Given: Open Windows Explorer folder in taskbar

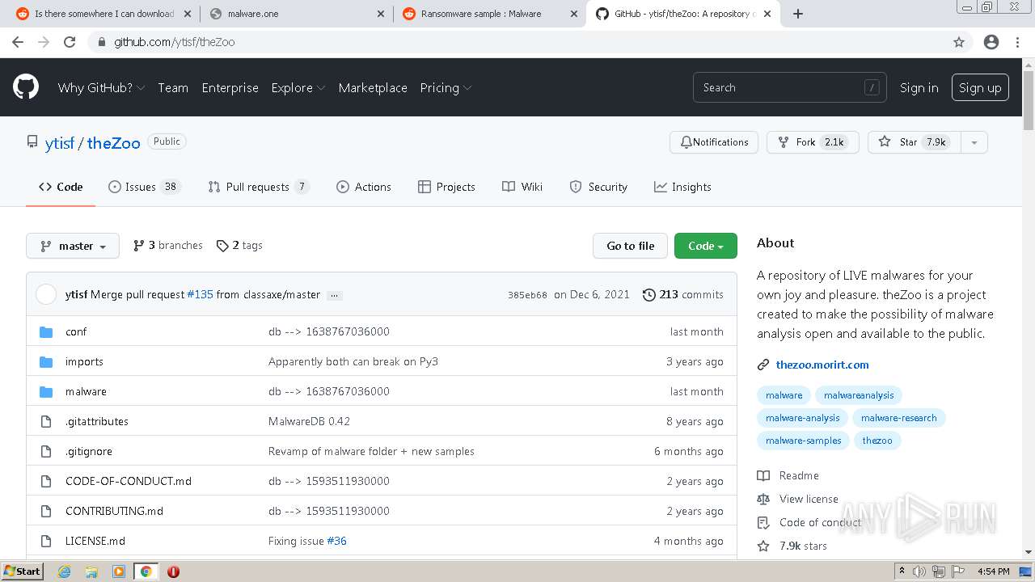Looking at the screenshot, I should click(x=91, y=571).
